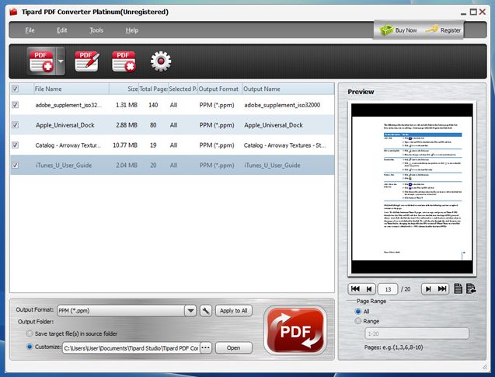Open the File menu
495x377 pixels.
coord(30,30)
